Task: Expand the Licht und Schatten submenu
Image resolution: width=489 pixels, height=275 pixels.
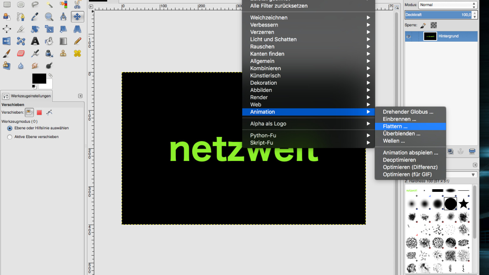Action: [308, 39]
